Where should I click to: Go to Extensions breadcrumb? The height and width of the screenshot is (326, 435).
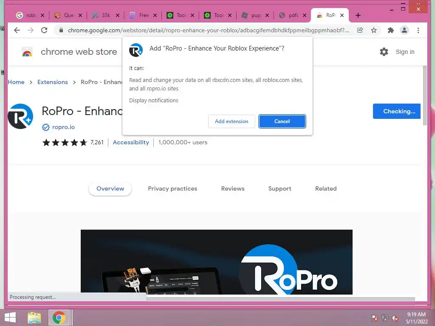pyautogui.click(x=53, y=82)
